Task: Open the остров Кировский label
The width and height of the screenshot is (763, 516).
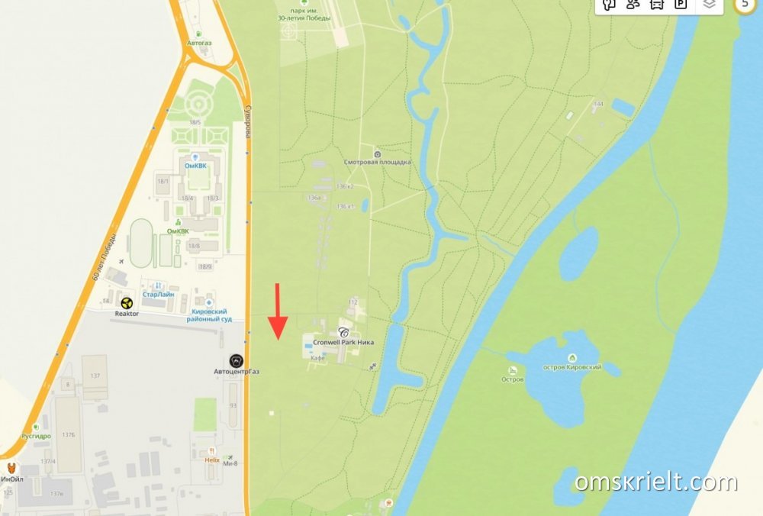Action: pos(572,367)
